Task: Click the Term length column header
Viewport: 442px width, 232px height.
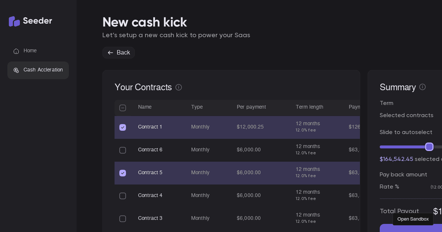Action: coord(309,107)
